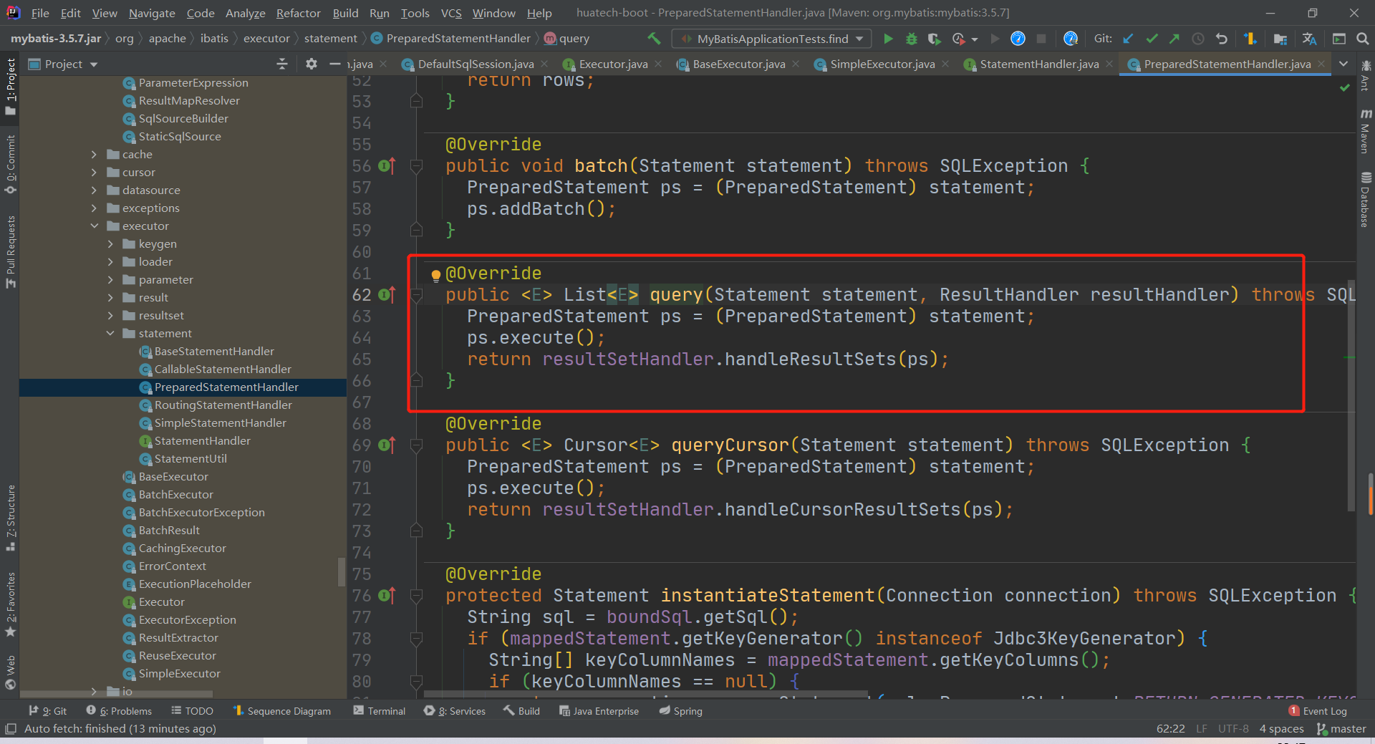Image resolution: width=1375 pixels, height=744 pixels.
Task: Click the green inspection checkmark indicator
Action: 1344,87
